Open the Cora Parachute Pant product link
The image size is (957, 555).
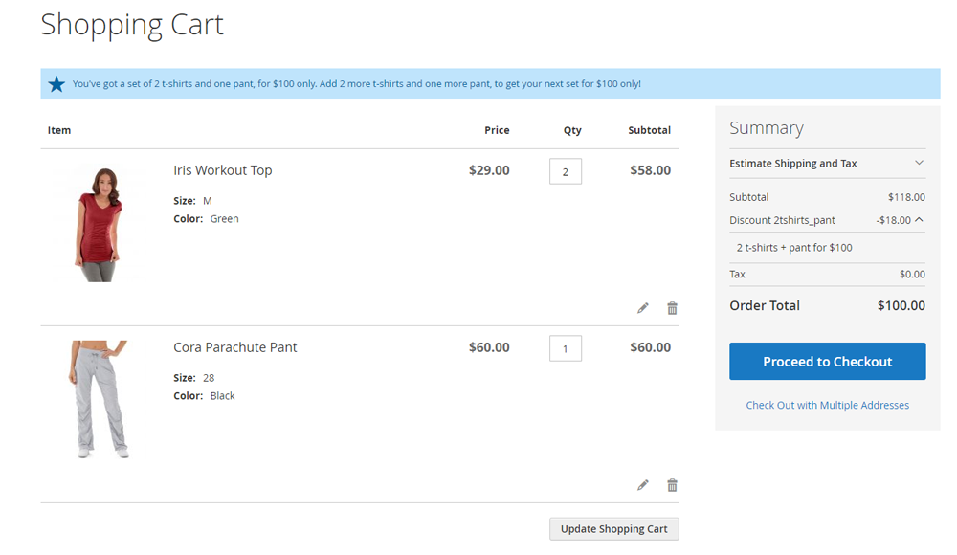235,347
